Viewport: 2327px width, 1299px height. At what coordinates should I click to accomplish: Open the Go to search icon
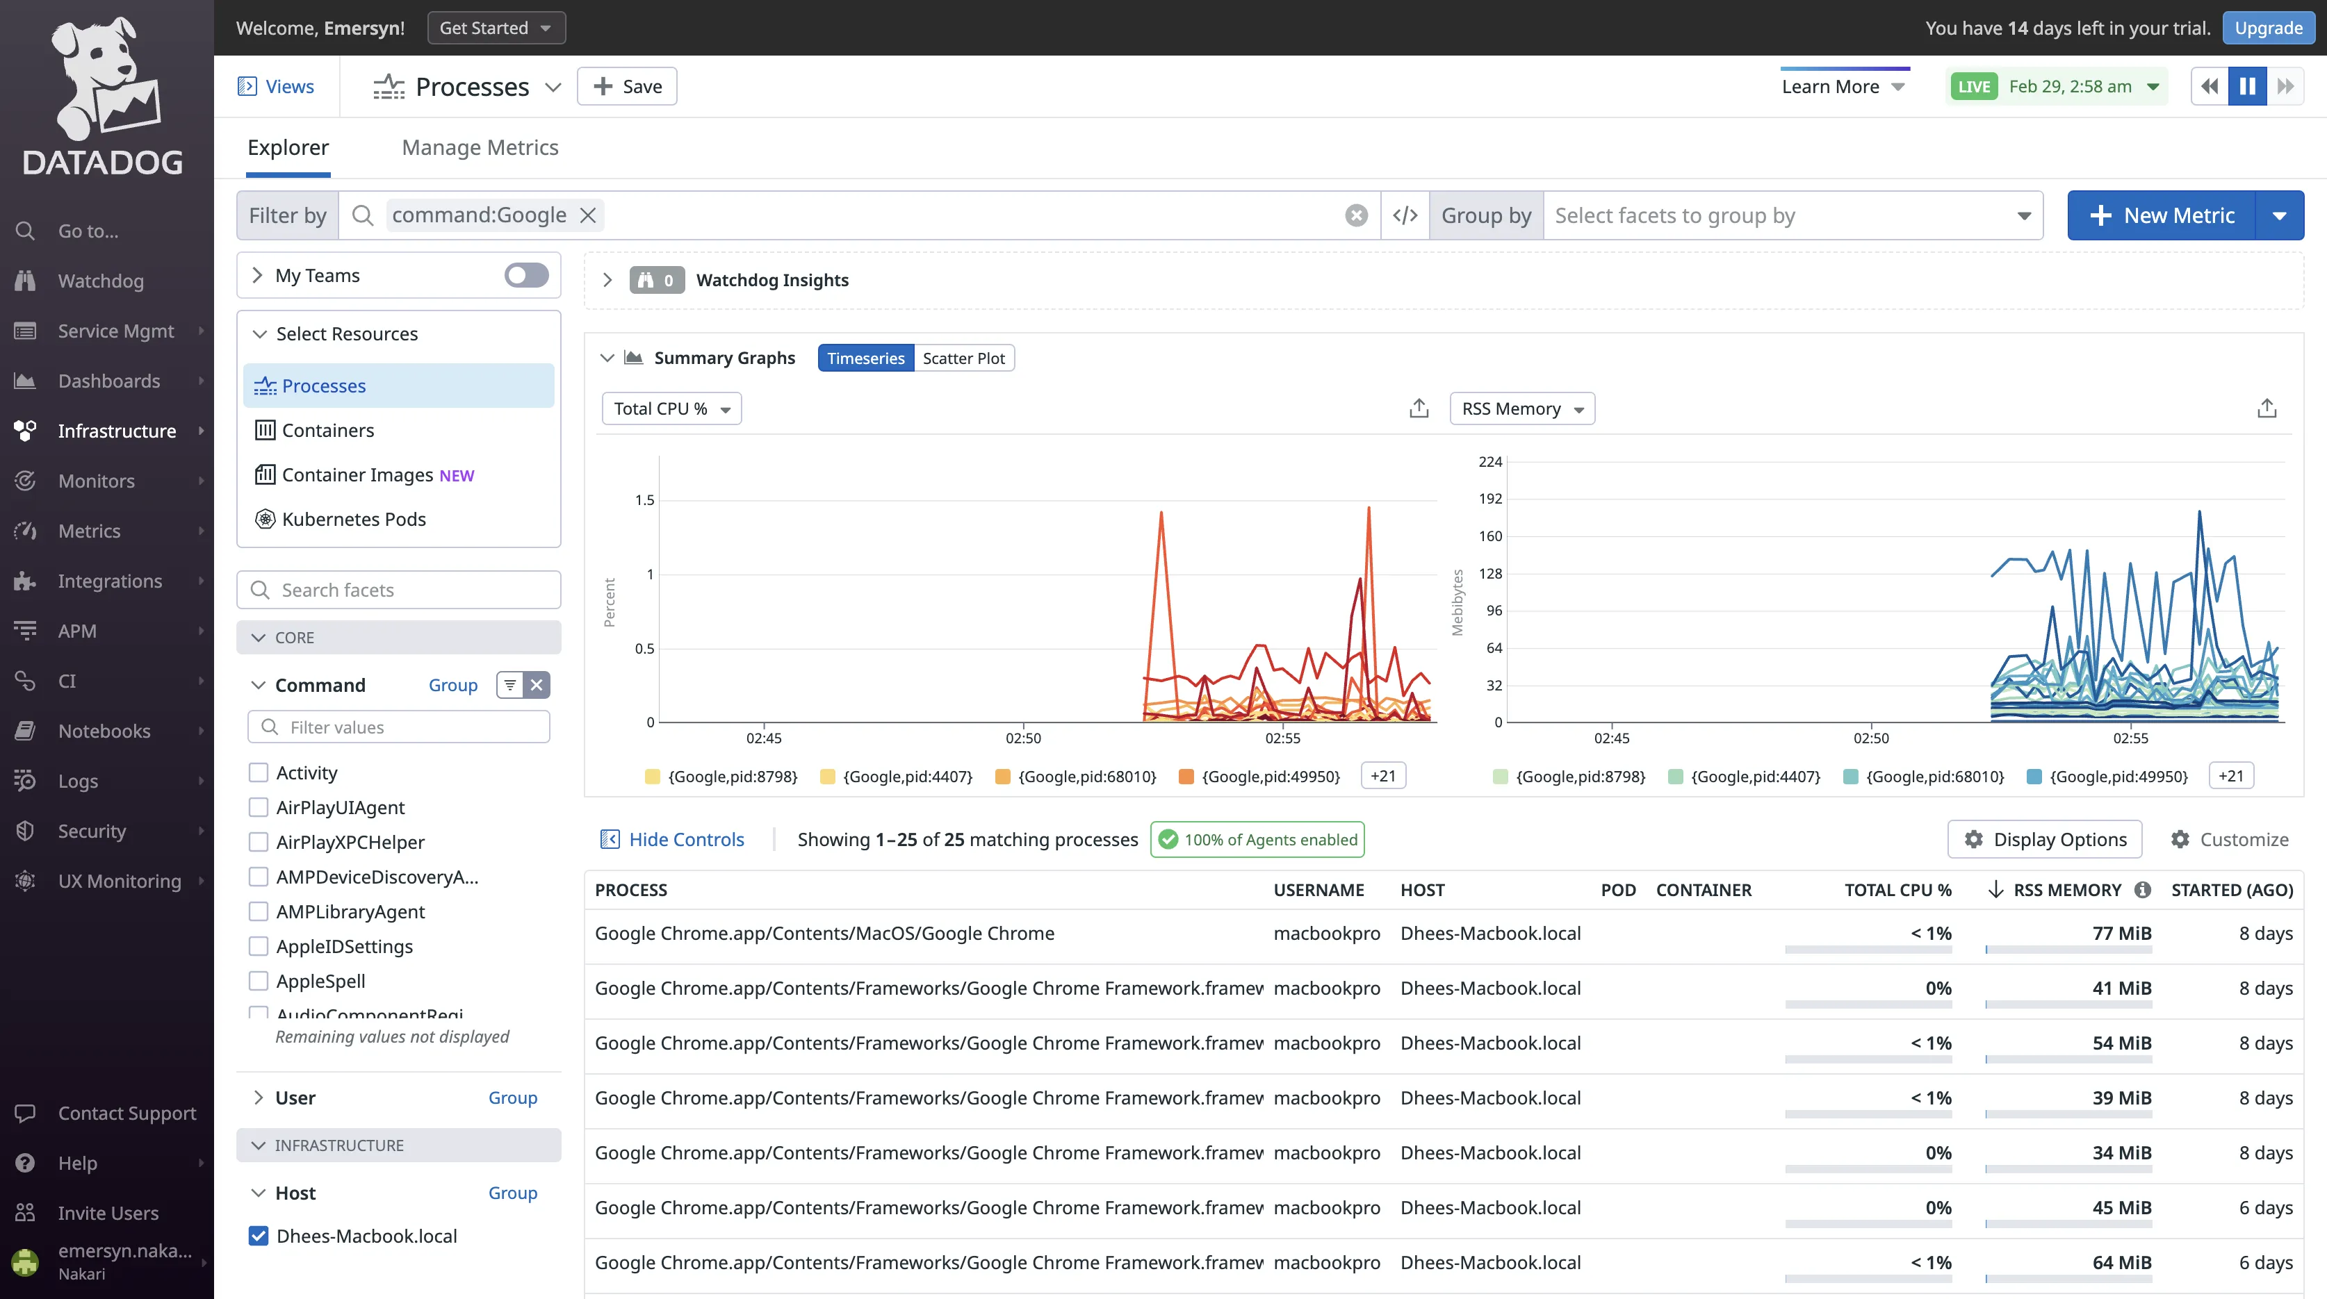pyautogui.click(x=25, y=231)
